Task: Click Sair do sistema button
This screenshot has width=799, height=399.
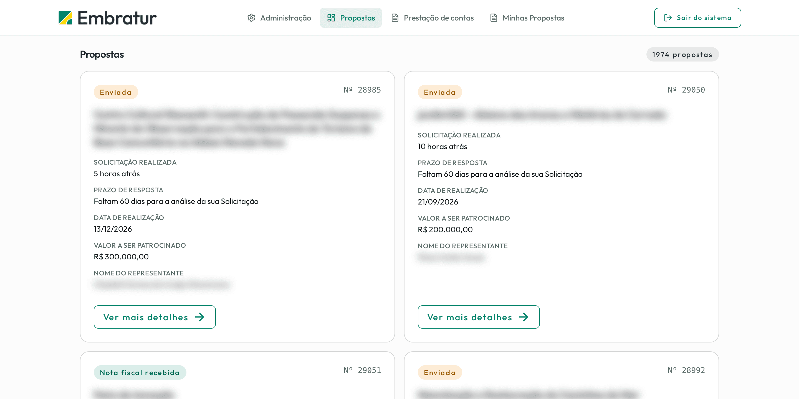Action: point(697,18)
